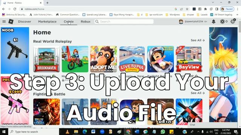Open the bicycle game thumbnail

coord(75,59)
